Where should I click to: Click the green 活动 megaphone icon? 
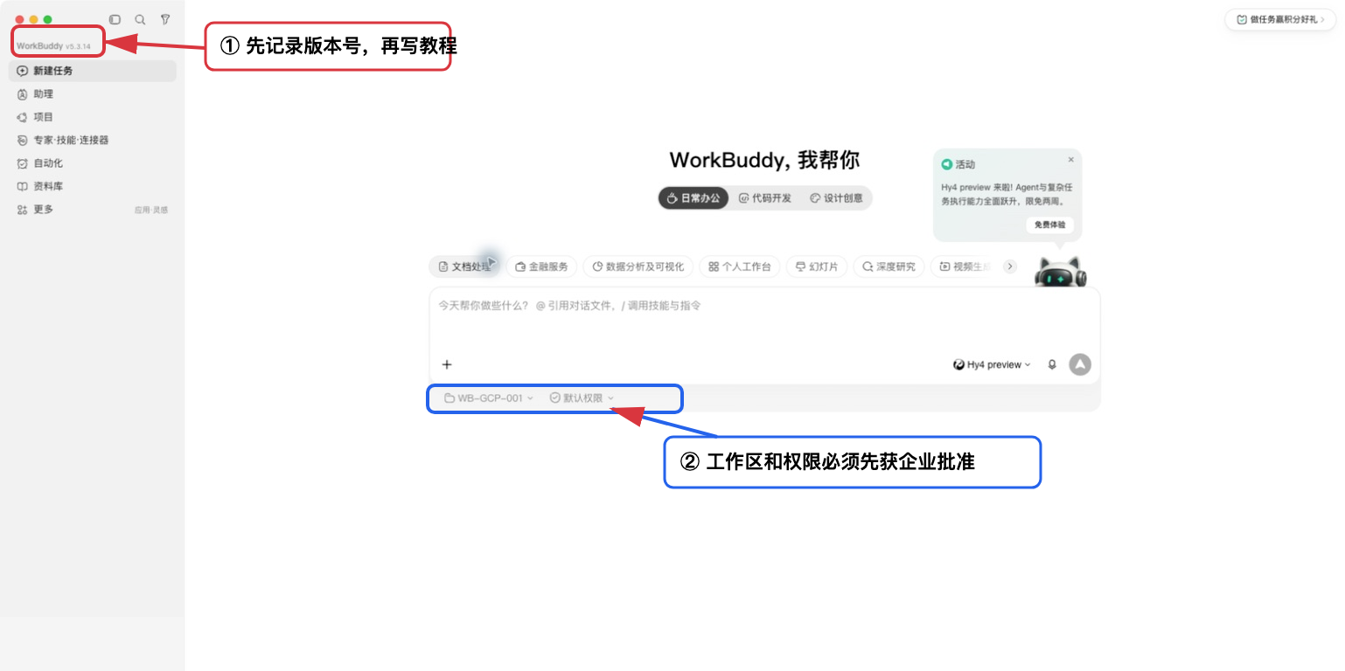947,164
